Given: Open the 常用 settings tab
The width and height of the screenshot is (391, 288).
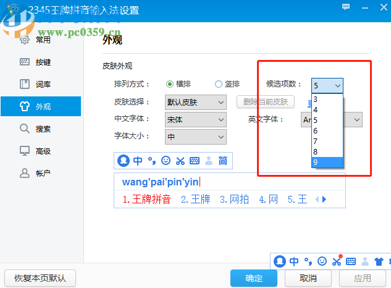Looking at the screenshot, I should 41,40.
